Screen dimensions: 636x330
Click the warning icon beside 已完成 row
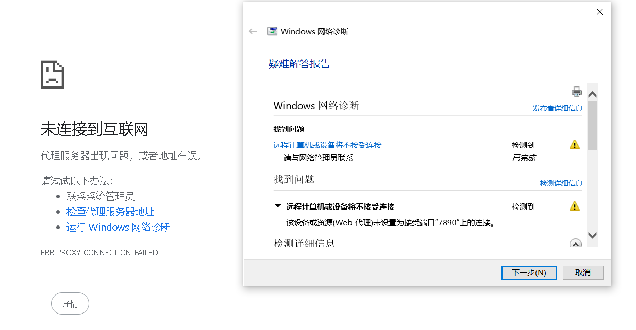575,145
